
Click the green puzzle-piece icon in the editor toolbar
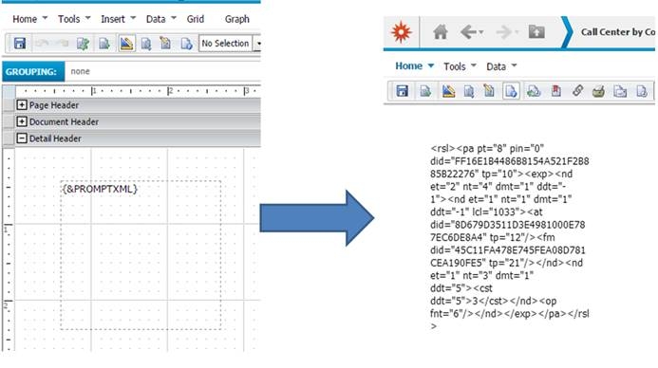(83, 44)
